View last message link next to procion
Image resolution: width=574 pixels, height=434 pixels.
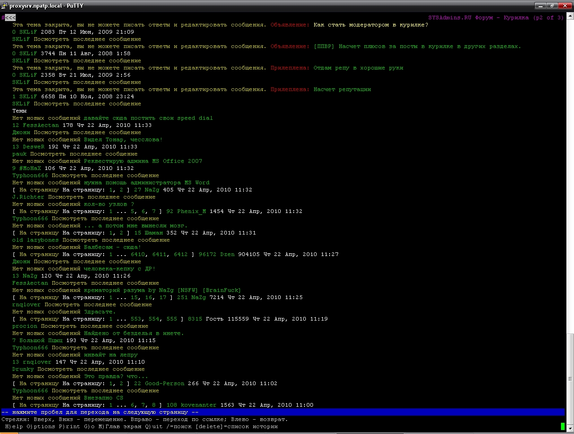click(x=95, y=326)
